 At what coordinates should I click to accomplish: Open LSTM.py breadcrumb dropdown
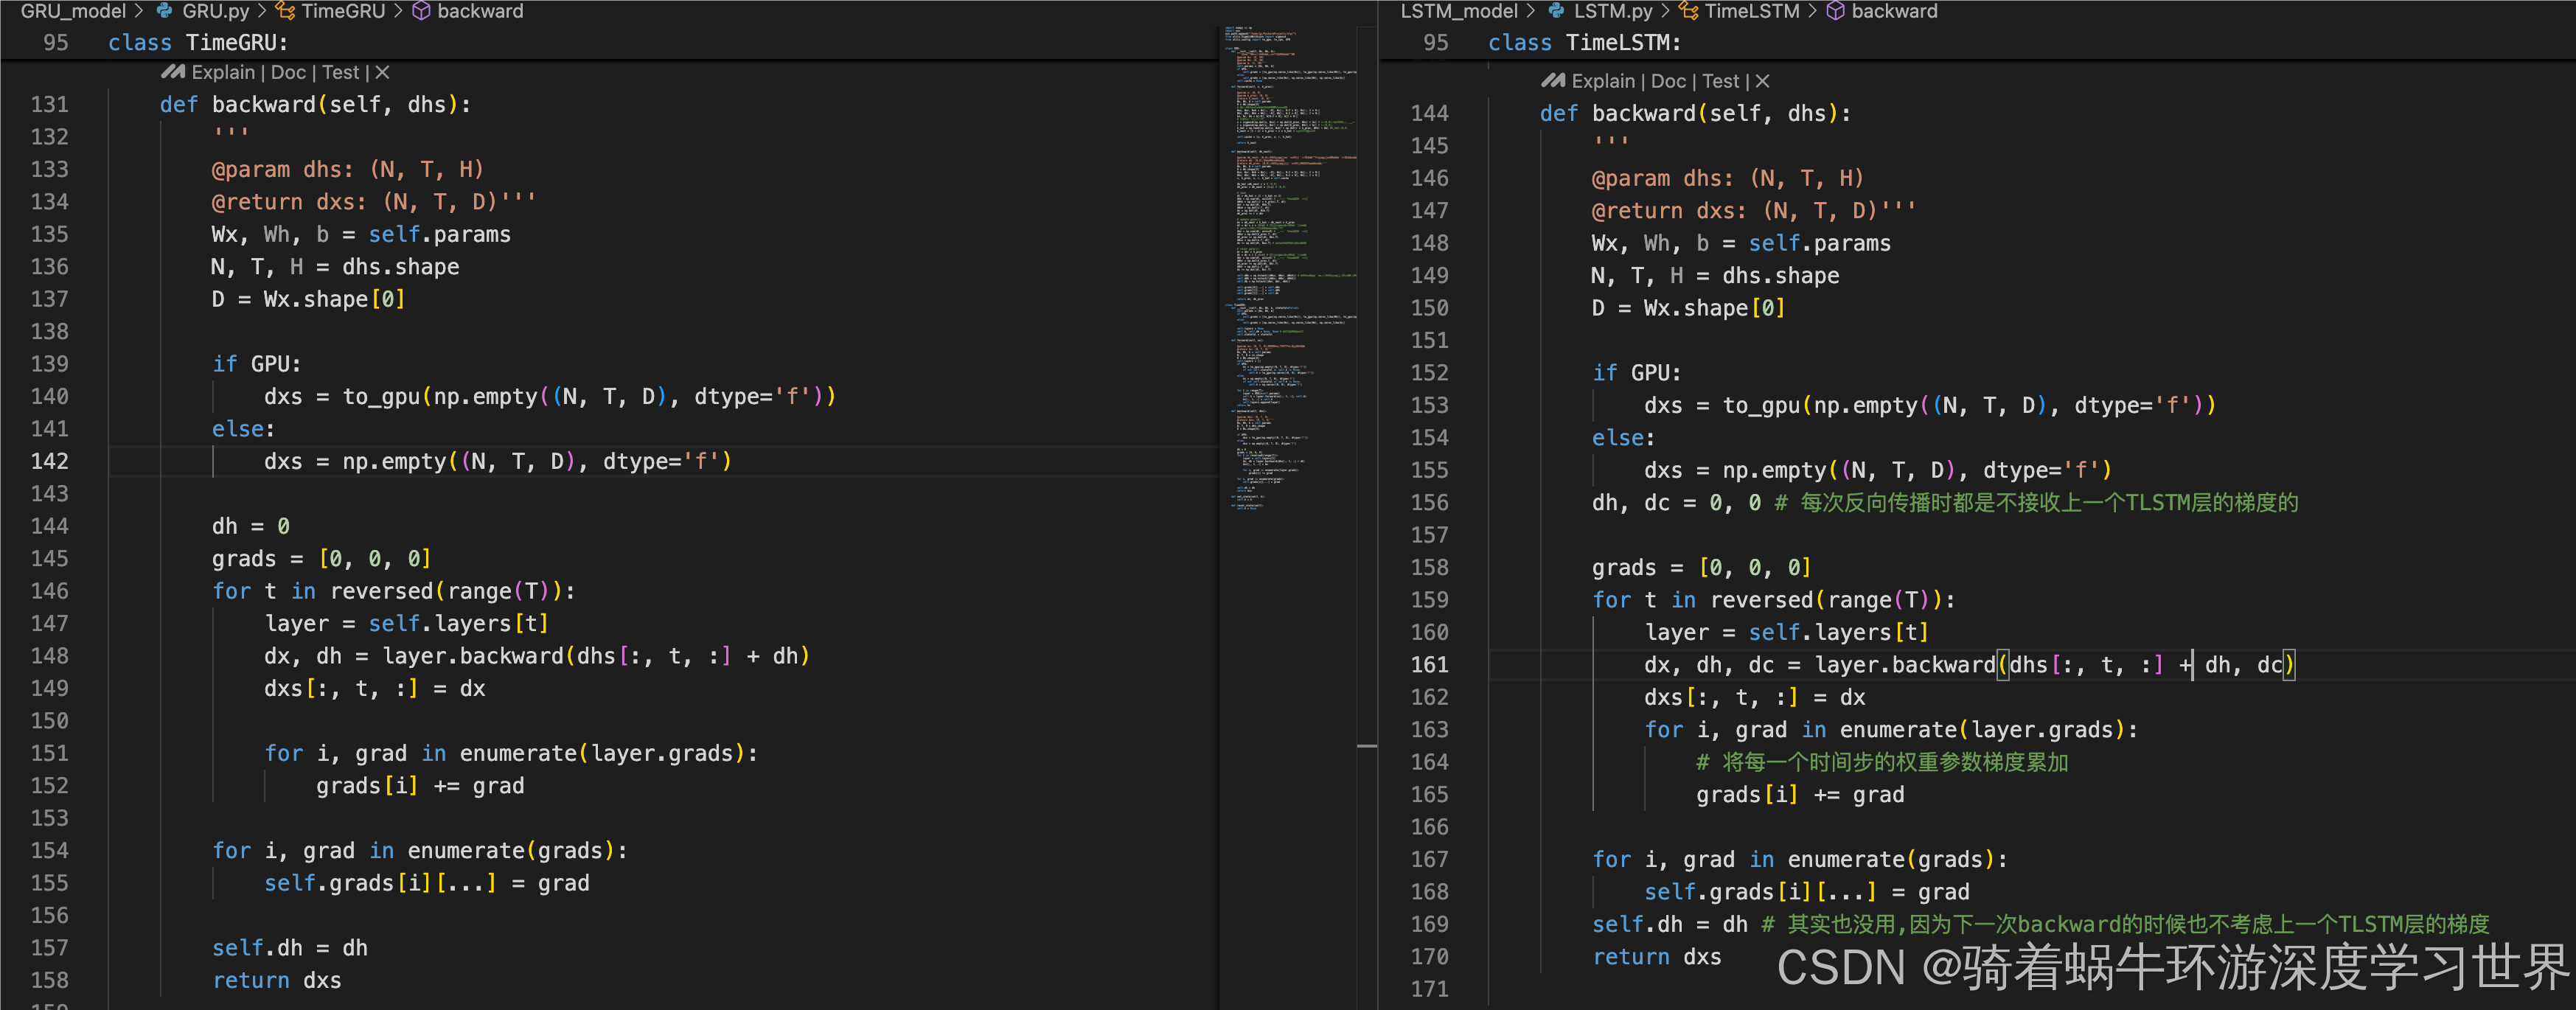click(1613, 11)
